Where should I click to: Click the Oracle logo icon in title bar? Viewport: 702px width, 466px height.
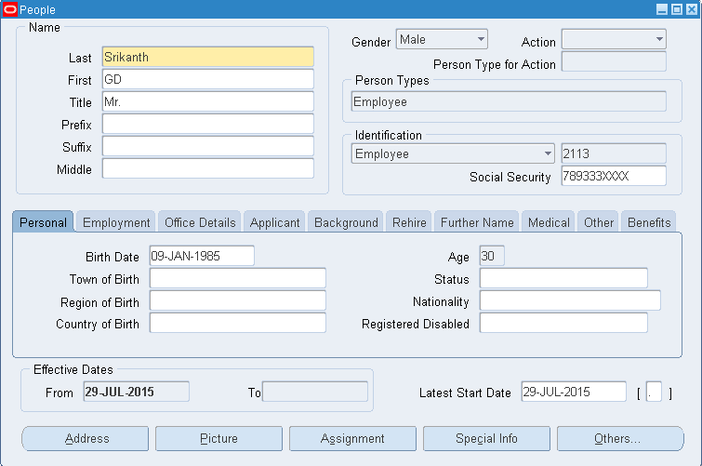[10, 9]
